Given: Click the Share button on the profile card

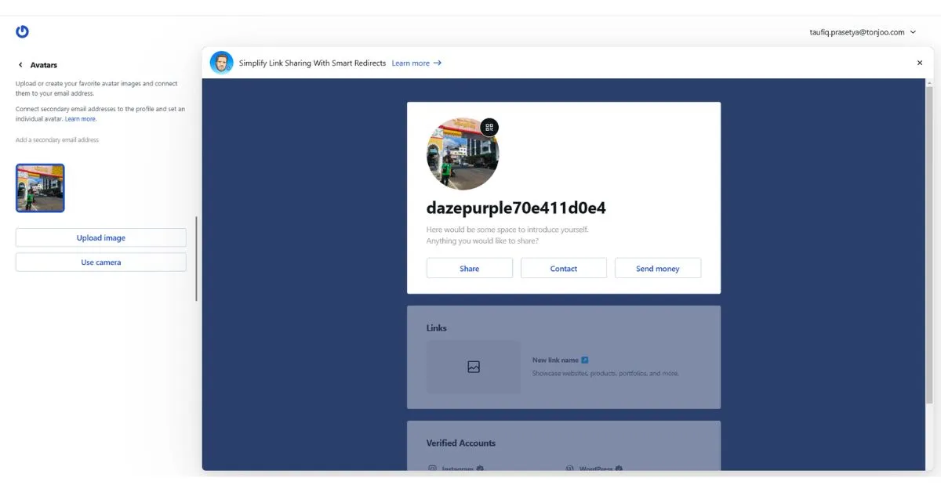Looking at the screenshot, I should tap(469, 268).
